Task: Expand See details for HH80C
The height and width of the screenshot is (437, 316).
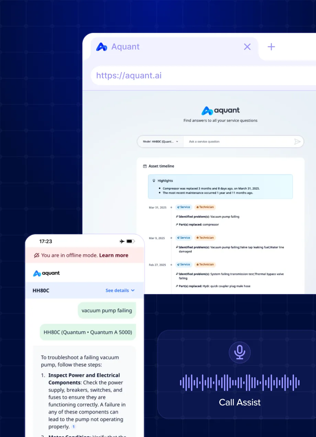Action: [120, 291]
